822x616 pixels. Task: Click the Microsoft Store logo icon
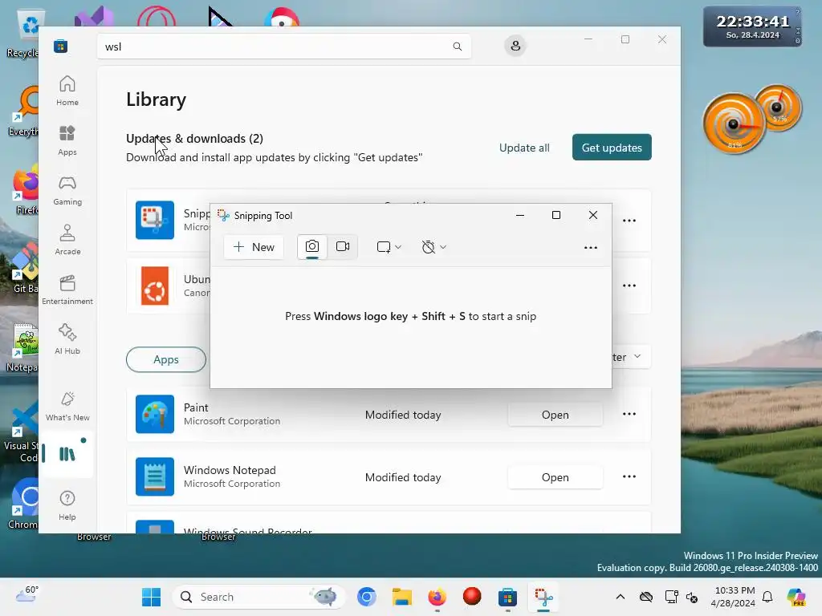click(60, 46)
